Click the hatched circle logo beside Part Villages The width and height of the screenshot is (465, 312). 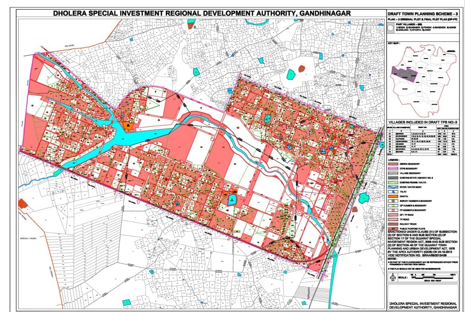(x=391, y=28)
